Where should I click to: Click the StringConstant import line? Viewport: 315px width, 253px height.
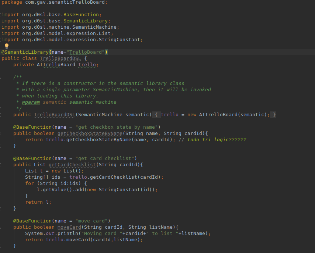point(72,40)
